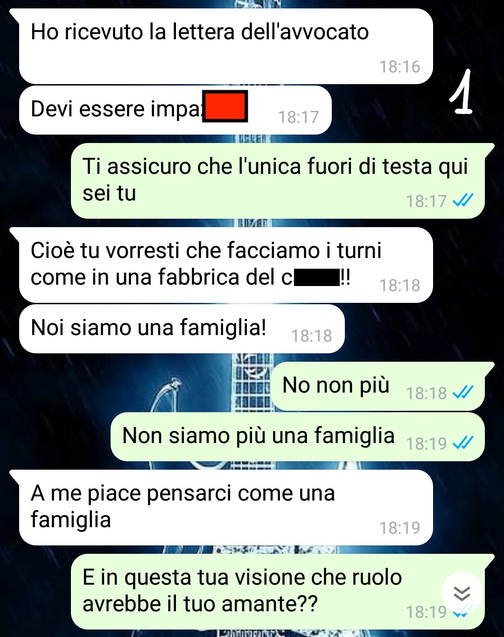Screen dimensions: 504x637
Task: Tap the 18:19 timestamp on 'A me piace' message
Action: pyautogui.click(x=399, y=528)
